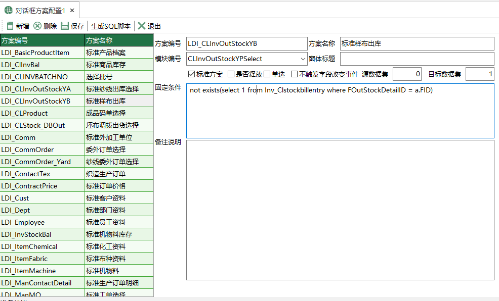Select the LDI_InvStockBal row

pos(77,235)
